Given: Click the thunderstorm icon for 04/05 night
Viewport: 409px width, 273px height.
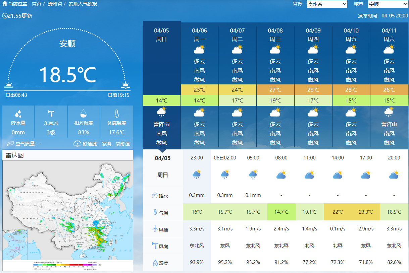Looking at the screenshot, I should 161,112.
